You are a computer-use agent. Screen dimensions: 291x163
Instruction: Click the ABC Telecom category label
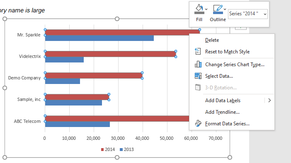click(x=27, y=121)
